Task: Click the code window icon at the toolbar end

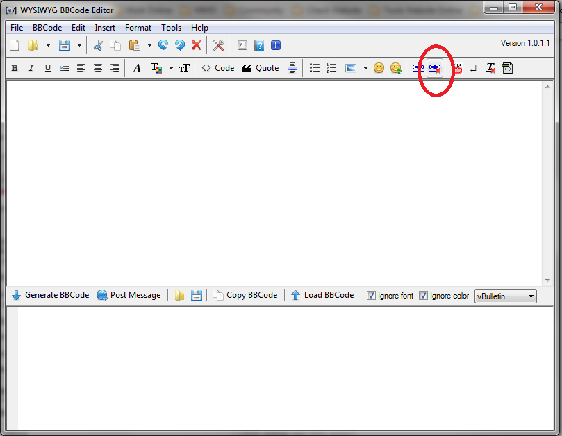Action: click(x=507, y=68)
